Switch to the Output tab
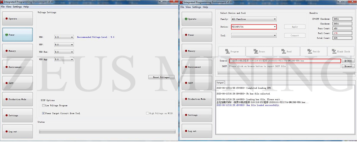The width and height of the screenshot is (357, 142). [220, 82]
